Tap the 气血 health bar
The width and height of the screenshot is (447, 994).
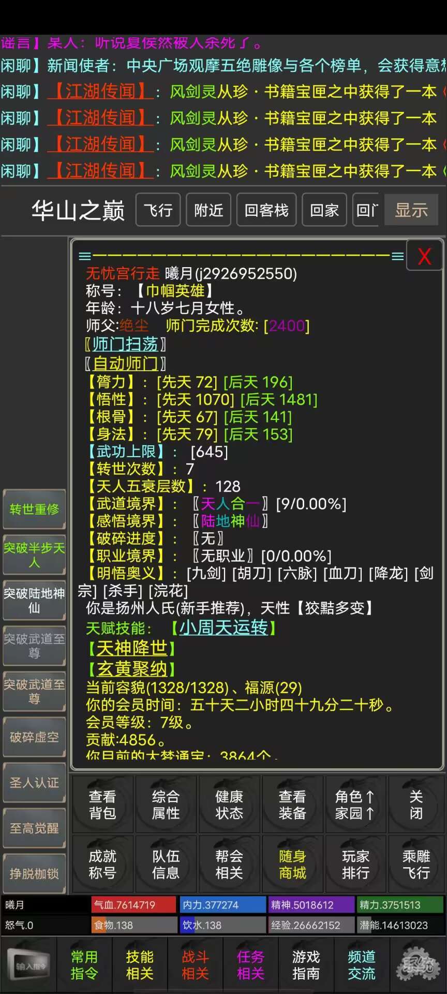134,905
